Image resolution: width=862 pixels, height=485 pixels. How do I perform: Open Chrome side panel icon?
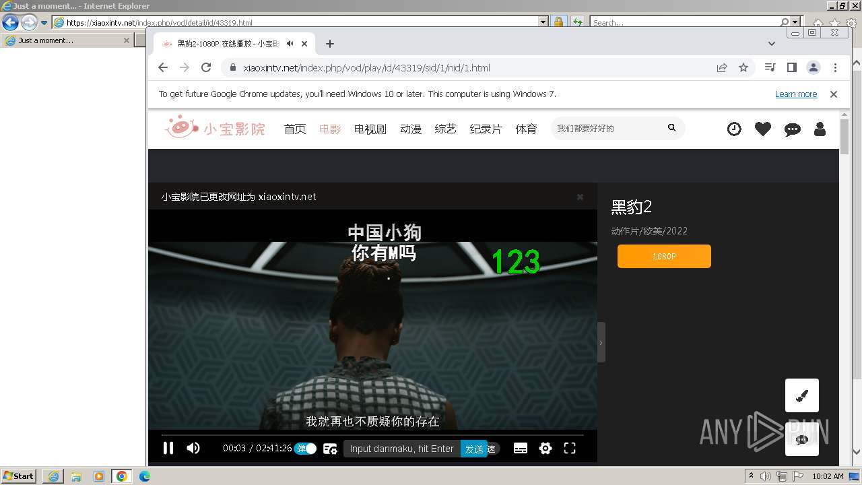tap(792, 67)
